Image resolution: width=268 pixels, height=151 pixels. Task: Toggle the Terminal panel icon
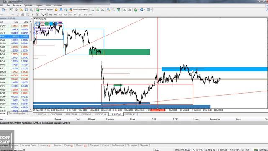click(26, 10)
